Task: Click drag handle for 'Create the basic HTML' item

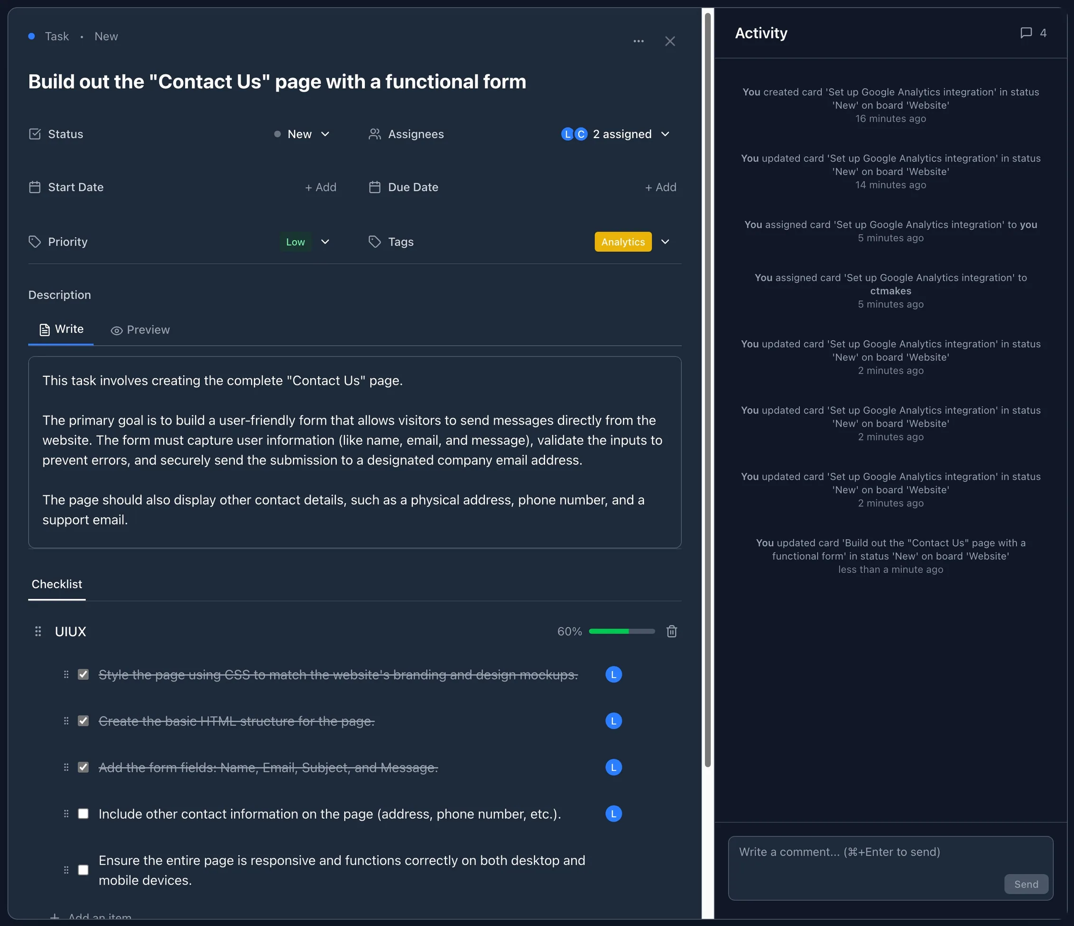Action: coord(66,720)
